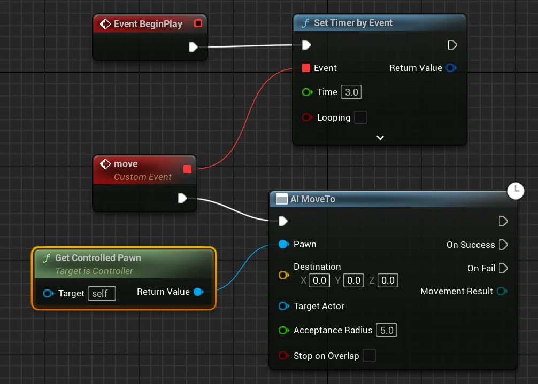Toggle the Stop on Overlap checkbox
The image size is (538, 384).
[369, 356]
